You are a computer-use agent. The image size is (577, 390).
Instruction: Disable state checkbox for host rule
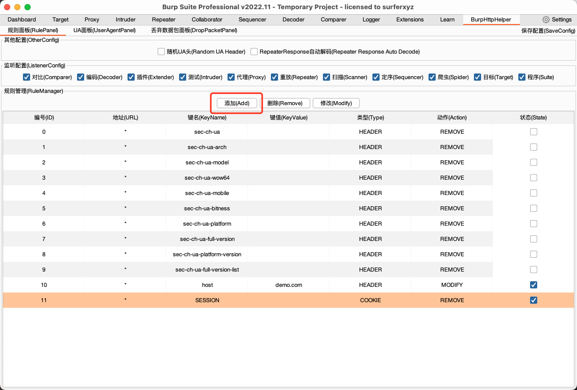(x=534, y=285)
